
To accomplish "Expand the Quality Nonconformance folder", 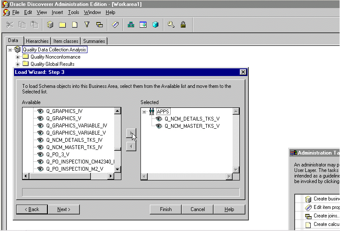I will pyautogui.click(x=17, y=57).
